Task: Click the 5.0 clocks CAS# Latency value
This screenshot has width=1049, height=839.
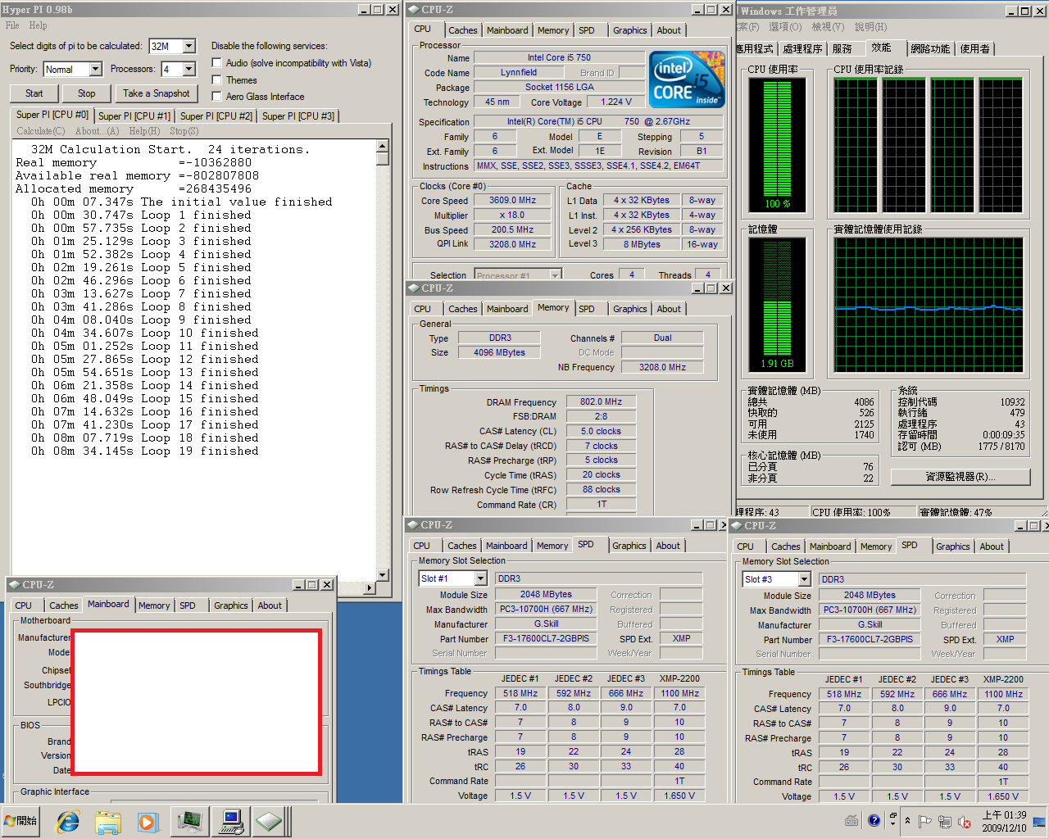Action: pos(601,431)
